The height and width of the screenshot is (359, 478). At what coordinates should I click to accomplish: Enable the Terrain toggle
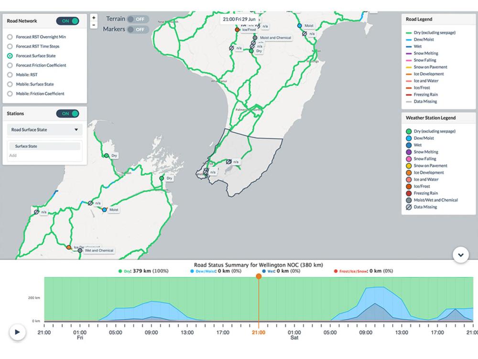[x=138, y=19]
